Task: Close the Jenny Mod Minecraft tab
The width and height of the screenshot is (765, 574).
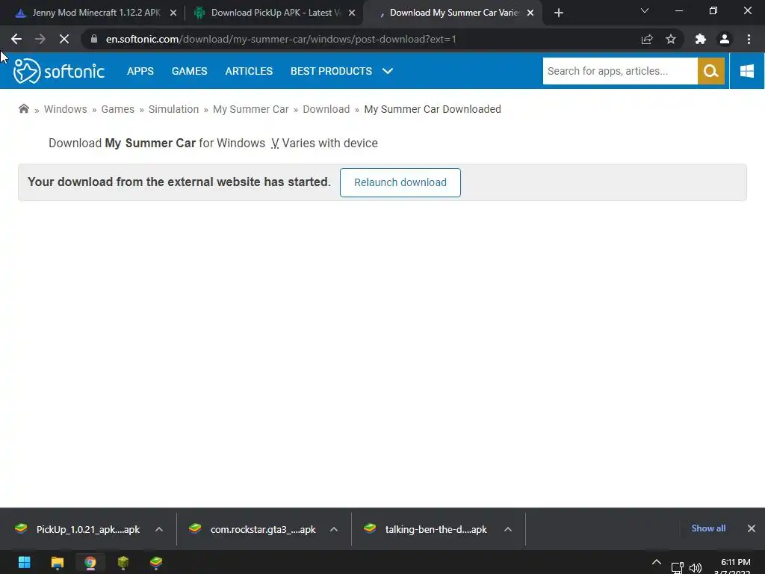Action: pos(173,13)
